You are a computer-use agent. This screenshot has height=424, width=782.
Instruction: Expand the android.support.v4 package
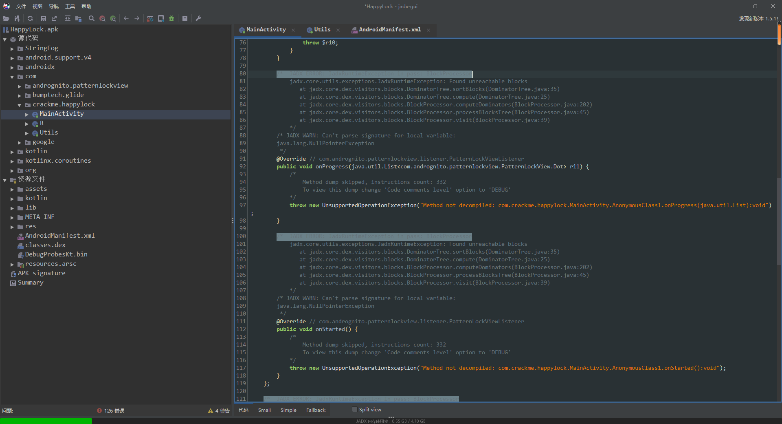(x=12, y=58)
